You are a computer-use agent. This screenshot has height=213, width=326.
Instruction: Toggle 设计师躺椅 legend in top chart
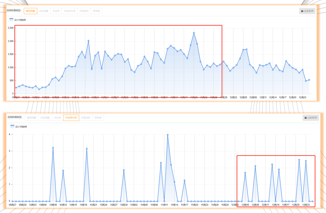coord(18,20)
